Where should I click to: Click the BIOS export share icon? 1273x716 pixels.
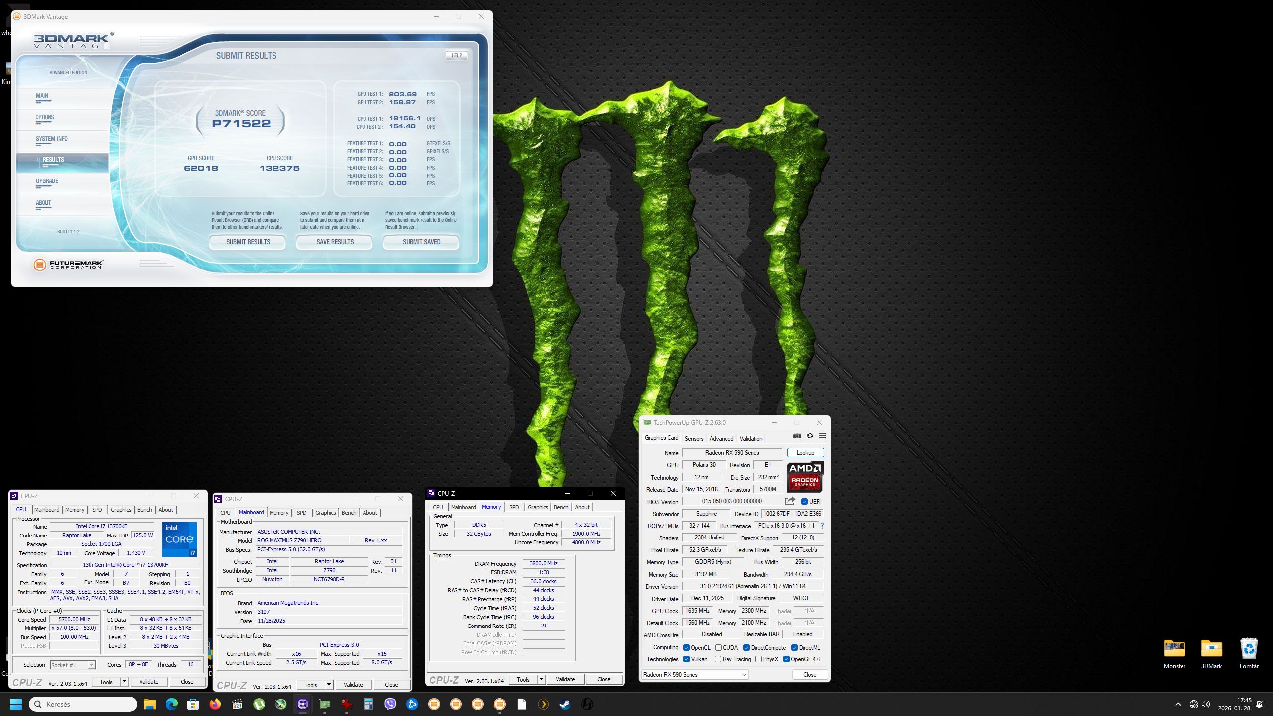pos(790,501)
